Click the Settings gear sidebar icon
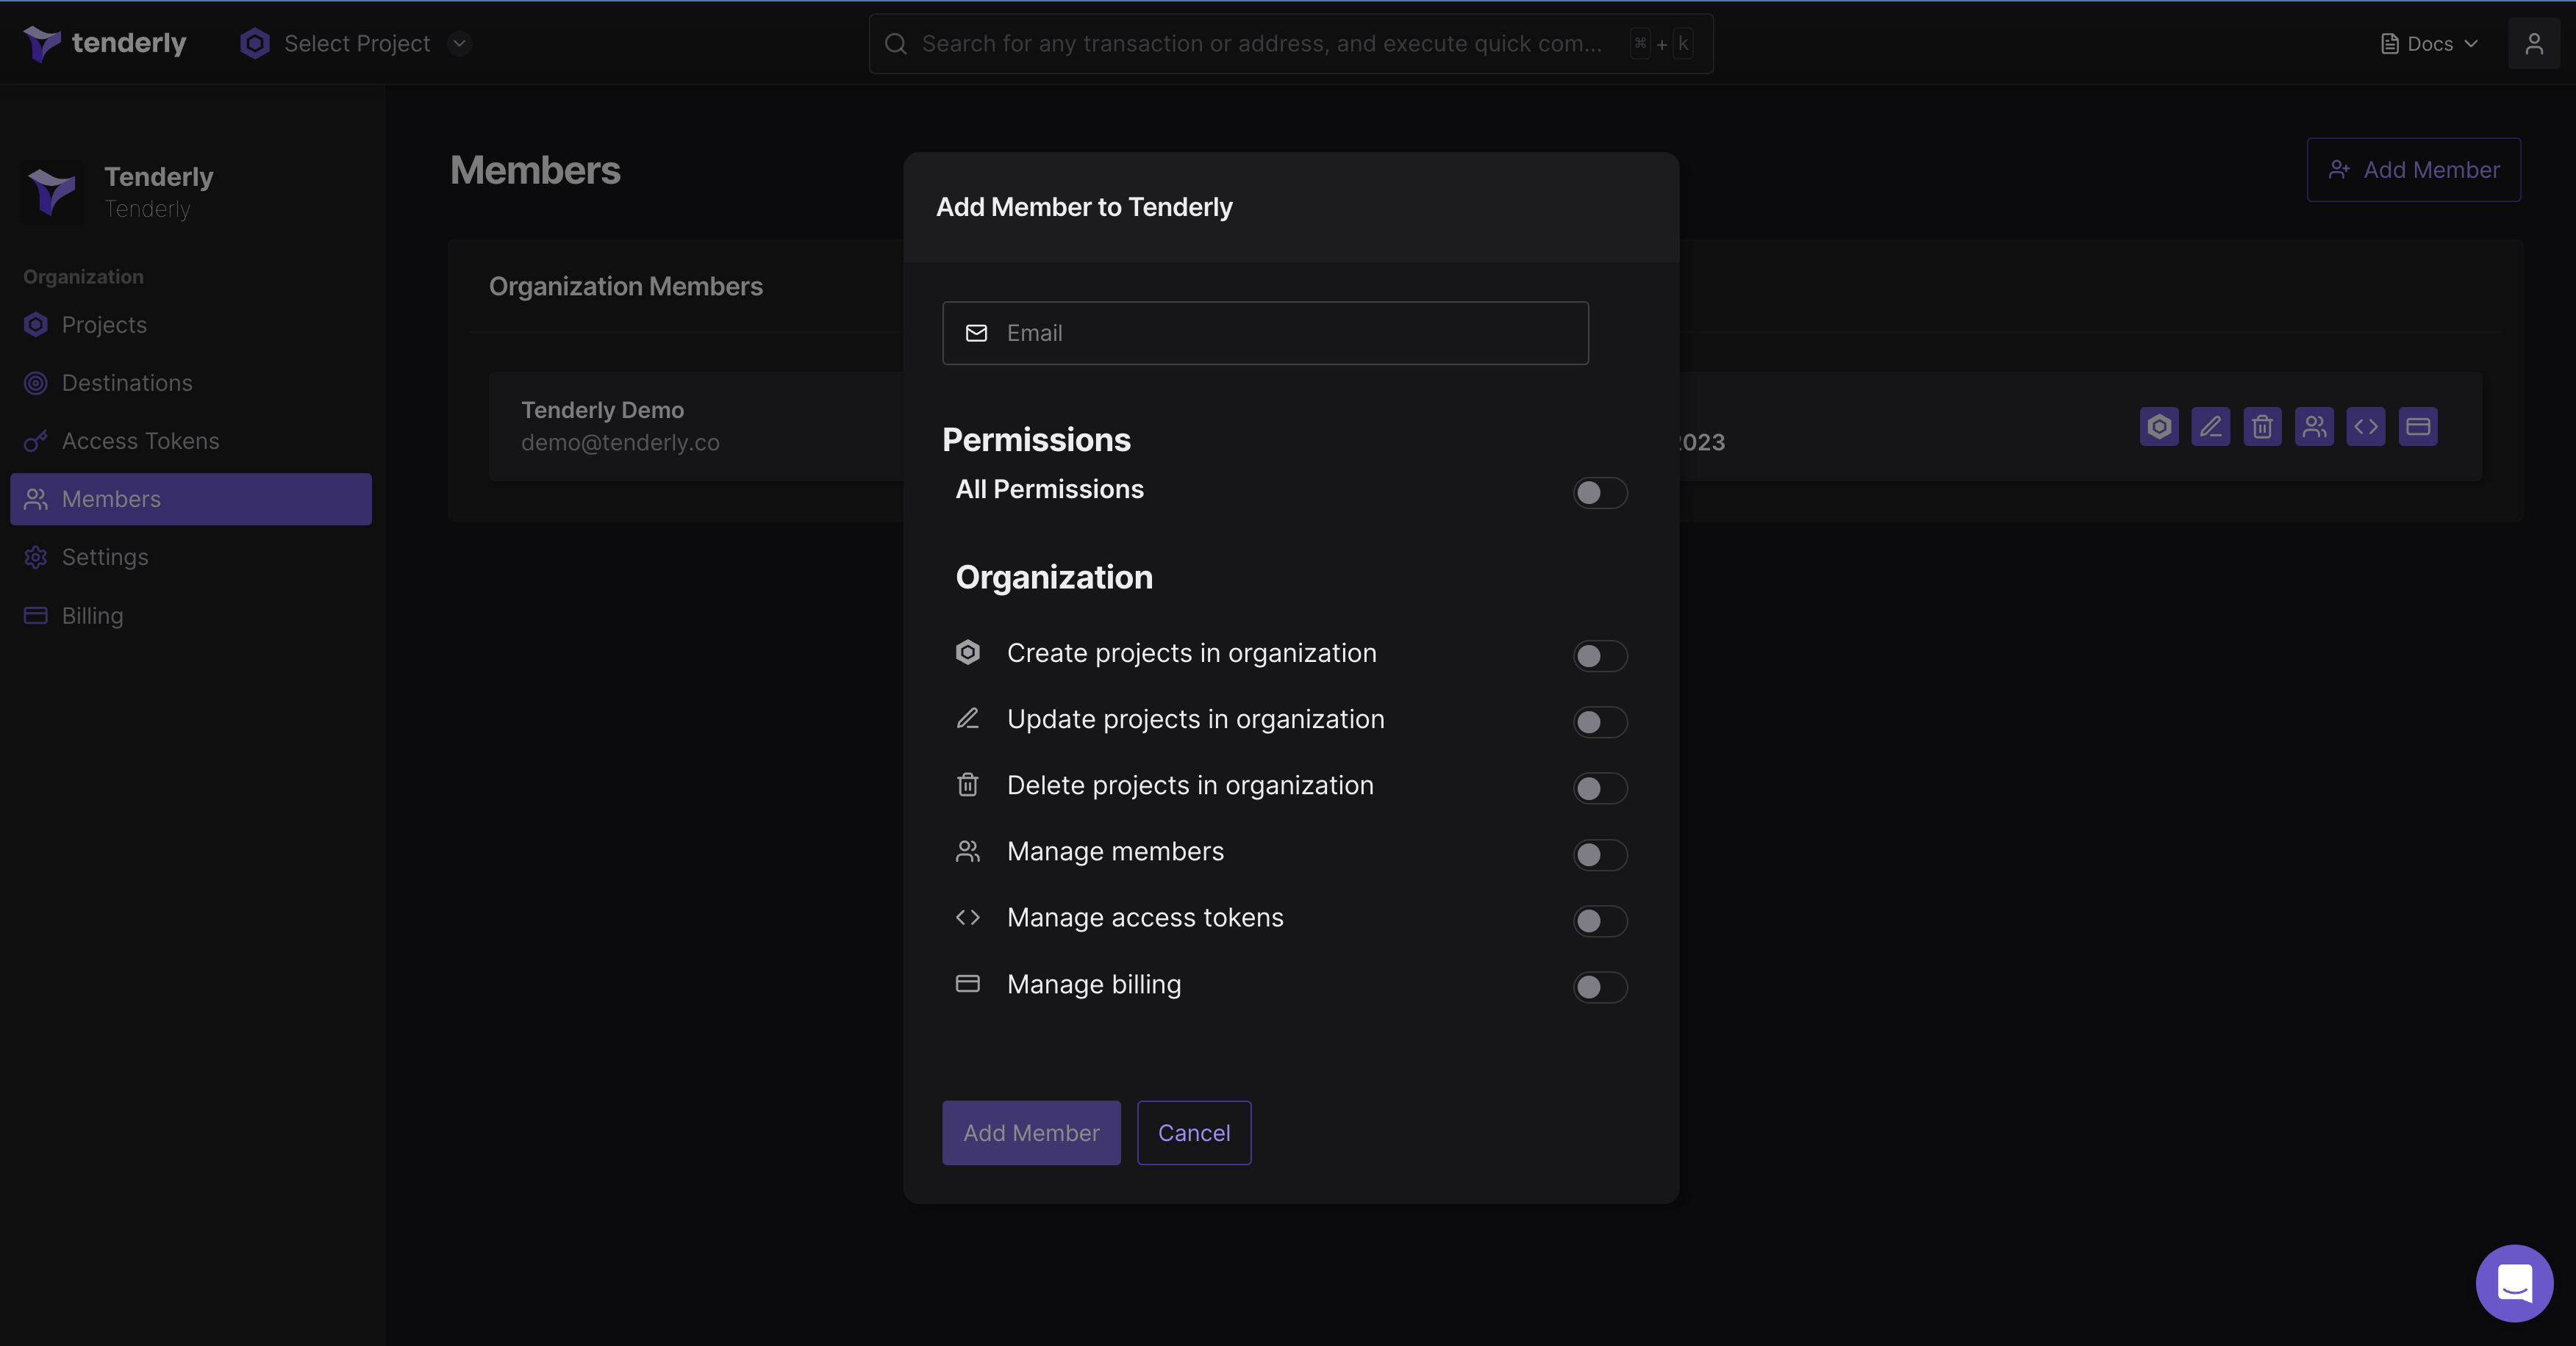The height and width of the screenshot is (1346, 2576). 36,557
